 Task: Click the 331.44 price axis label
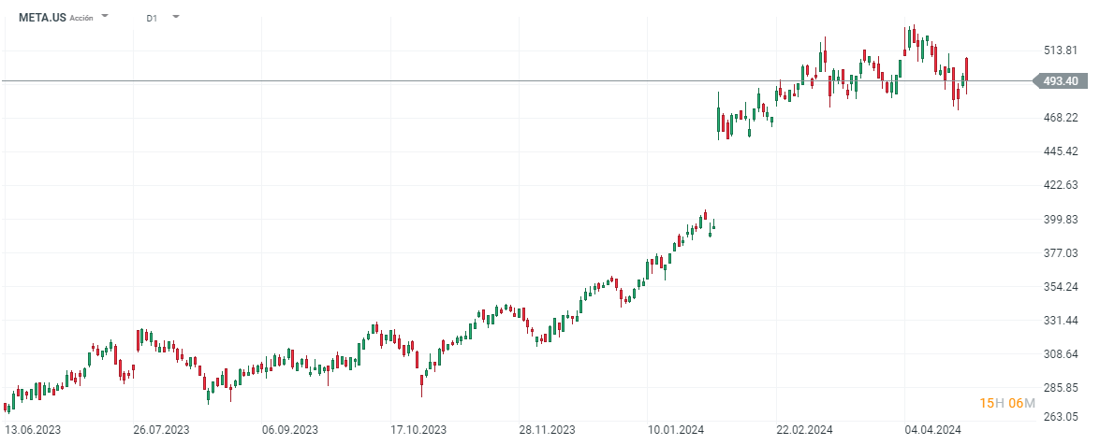(1061, 321)
